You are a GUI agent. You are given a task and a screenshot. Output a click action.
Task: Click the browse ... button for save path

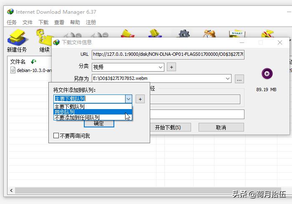click(x=239, y=79)
